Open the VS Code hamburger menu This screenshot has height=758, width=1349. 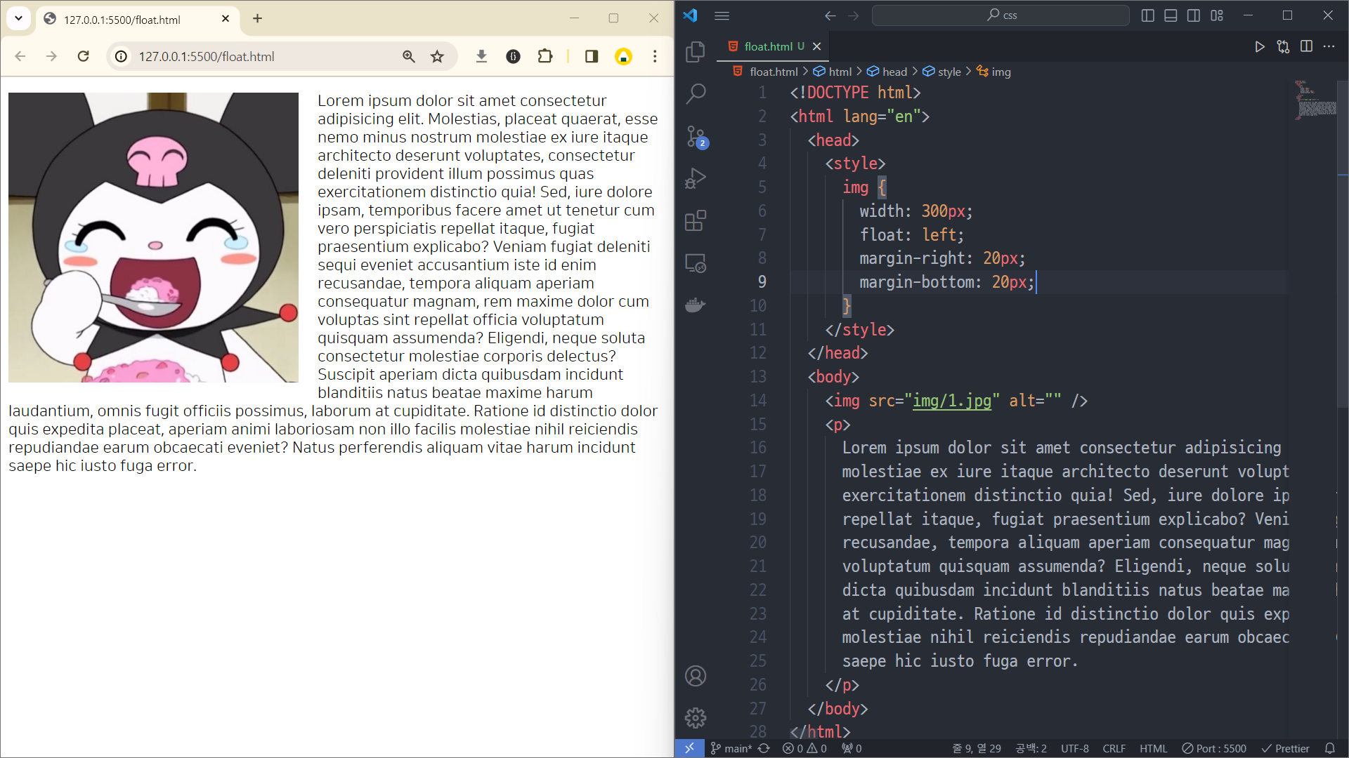tap(722, 15)
